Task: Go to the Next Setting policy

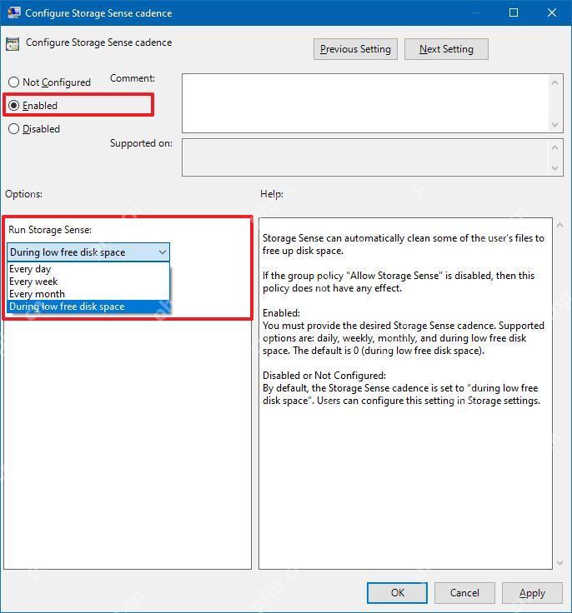Action: [x=446, y=49]
